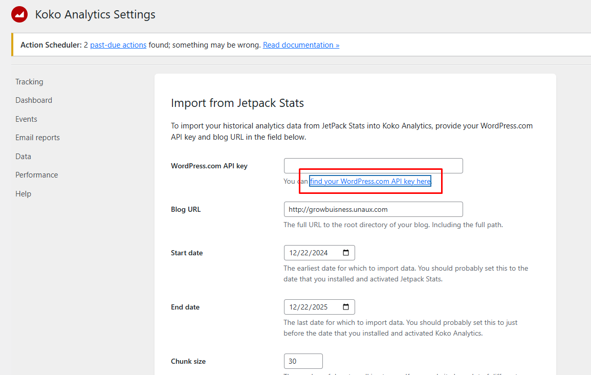
Task: Open the Help section
Action: pos(23,193)
